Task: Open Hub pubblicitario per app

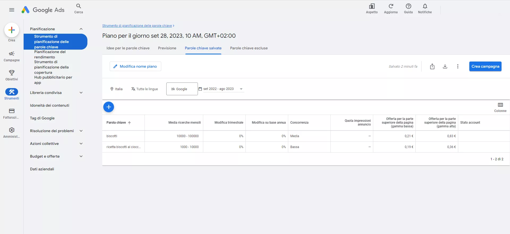Action: click(x=53, y=80)
